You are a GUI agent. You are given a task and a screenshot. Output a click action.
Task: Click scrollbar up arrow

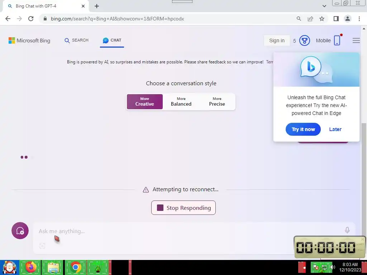pyautogui.click(x=364, y=29)
